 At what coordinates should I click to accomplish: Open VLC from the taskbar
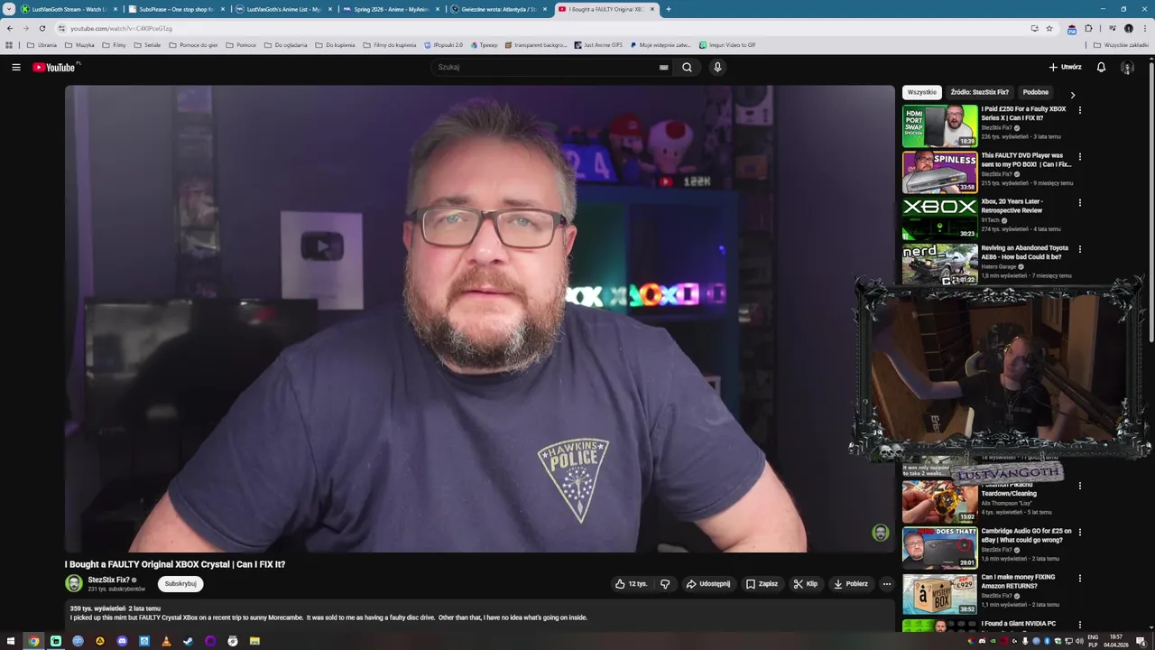tap(166, 641)
